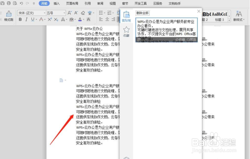The width and height of the screenshot is (250, 159).
Task: Expand the styles gallery list
Action: click(229, 20)
